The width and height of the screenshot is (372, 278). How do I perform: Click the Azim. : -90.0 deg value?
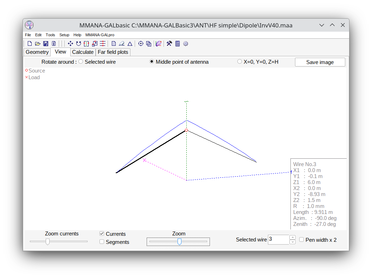[315, 218]
